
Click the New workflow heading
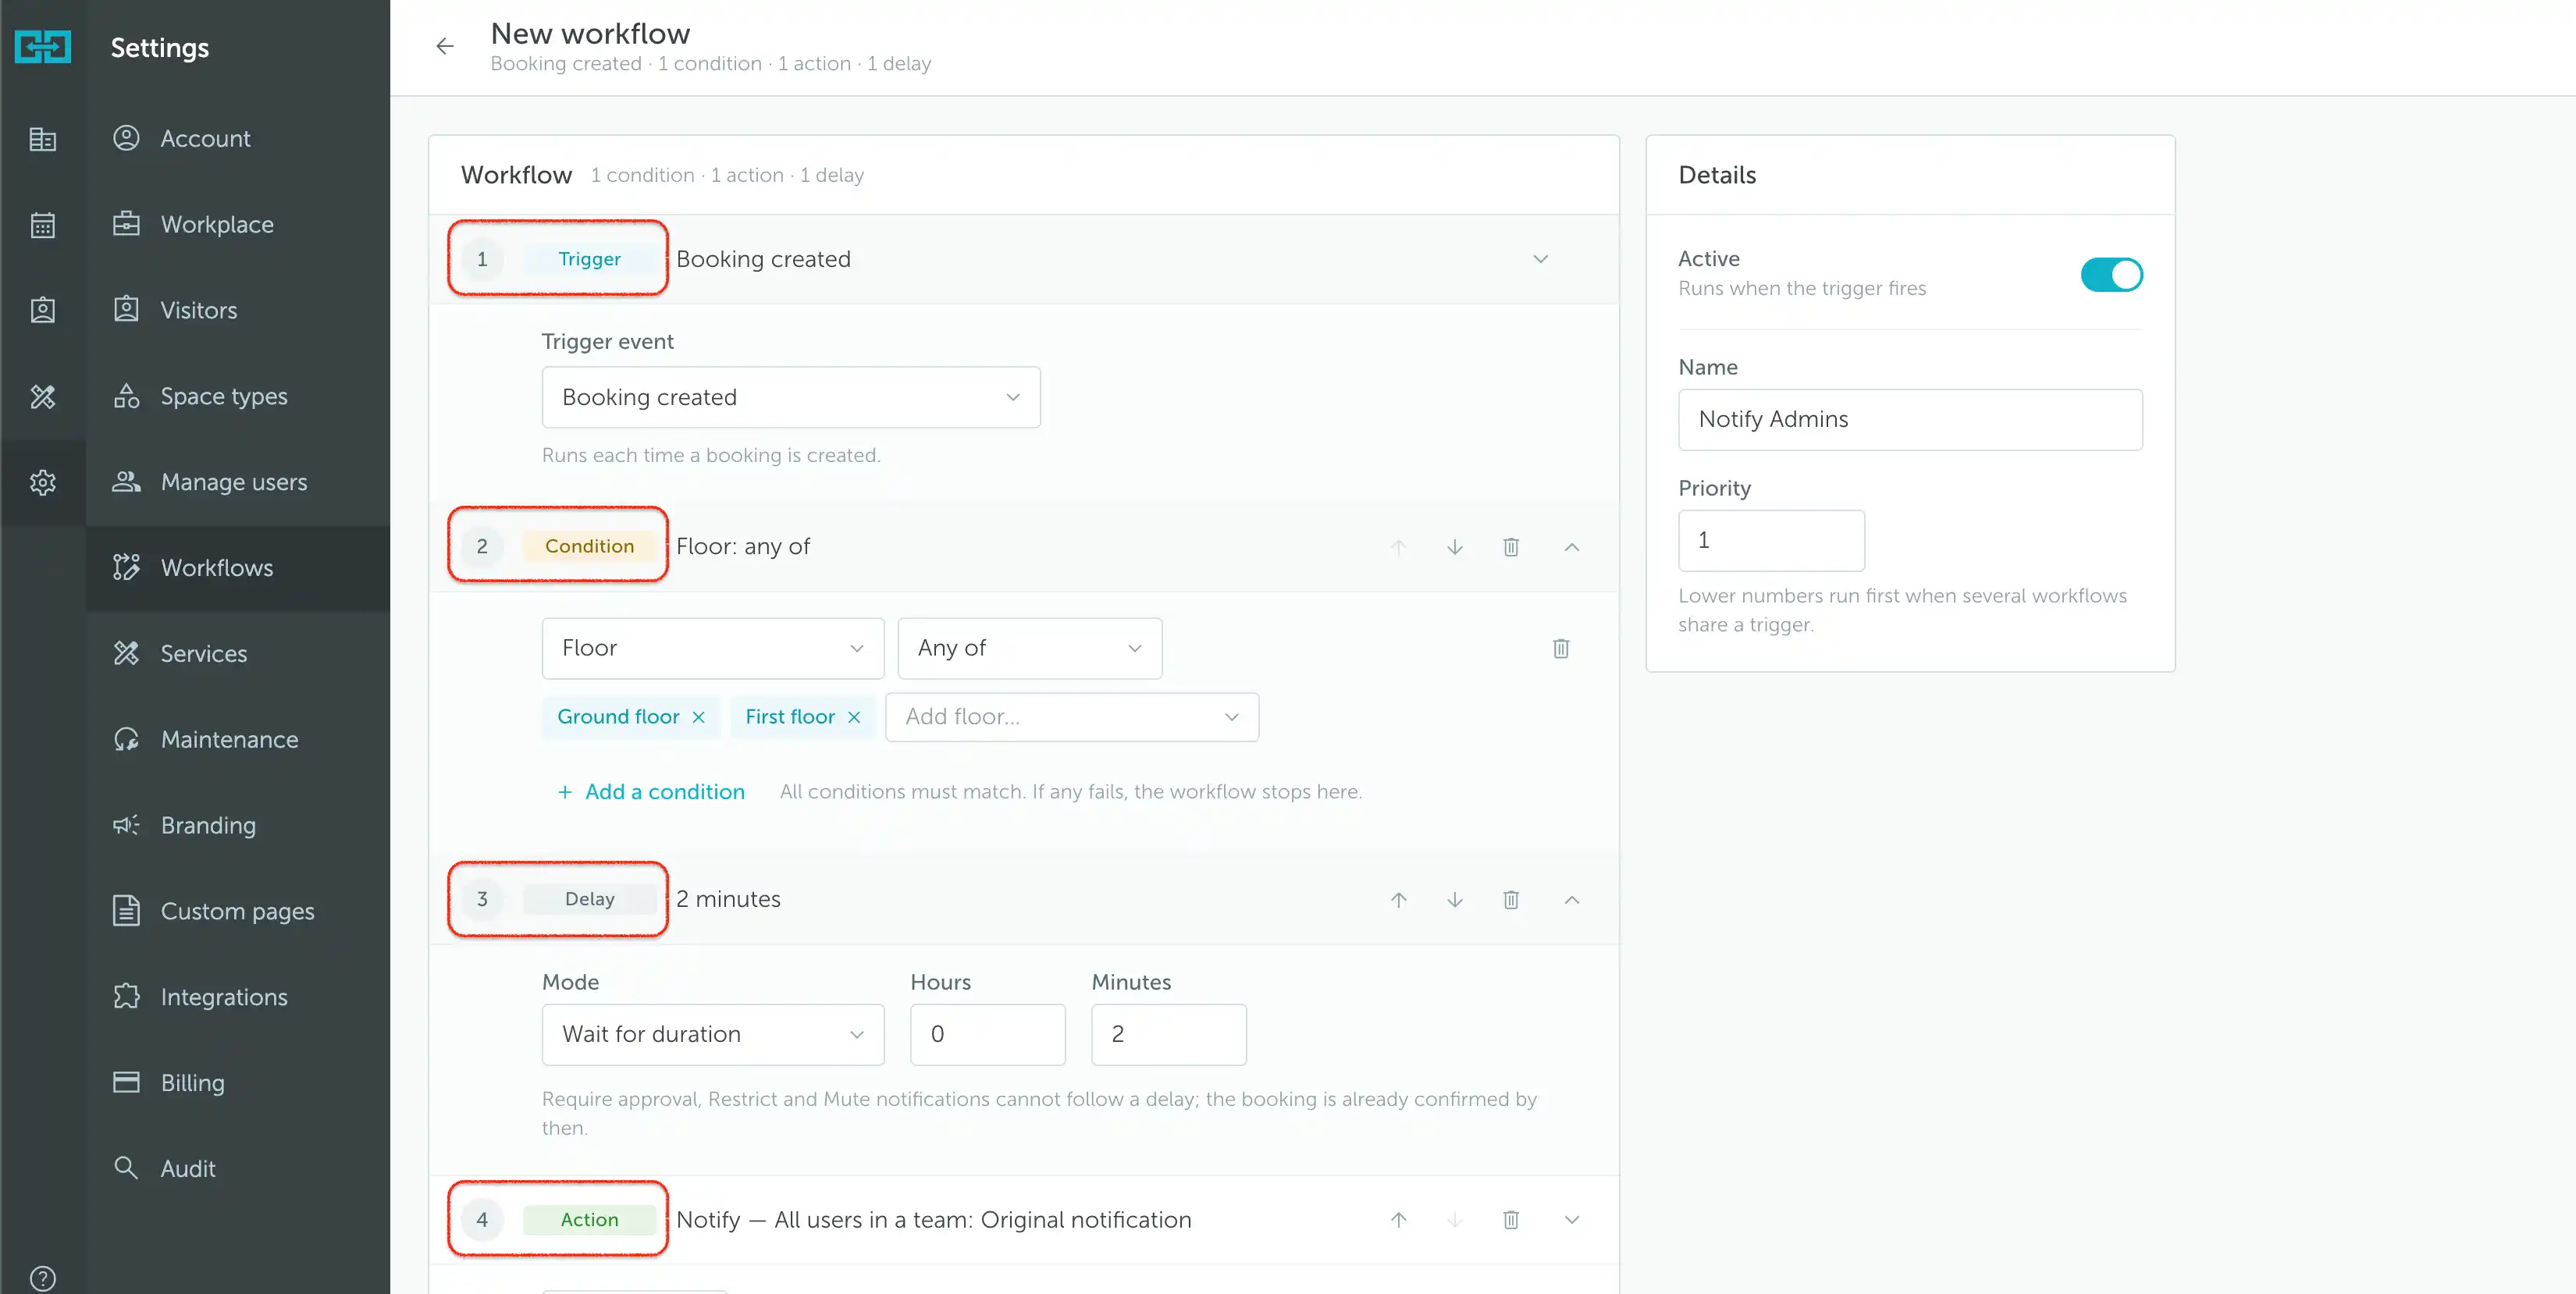pos(590,34)
